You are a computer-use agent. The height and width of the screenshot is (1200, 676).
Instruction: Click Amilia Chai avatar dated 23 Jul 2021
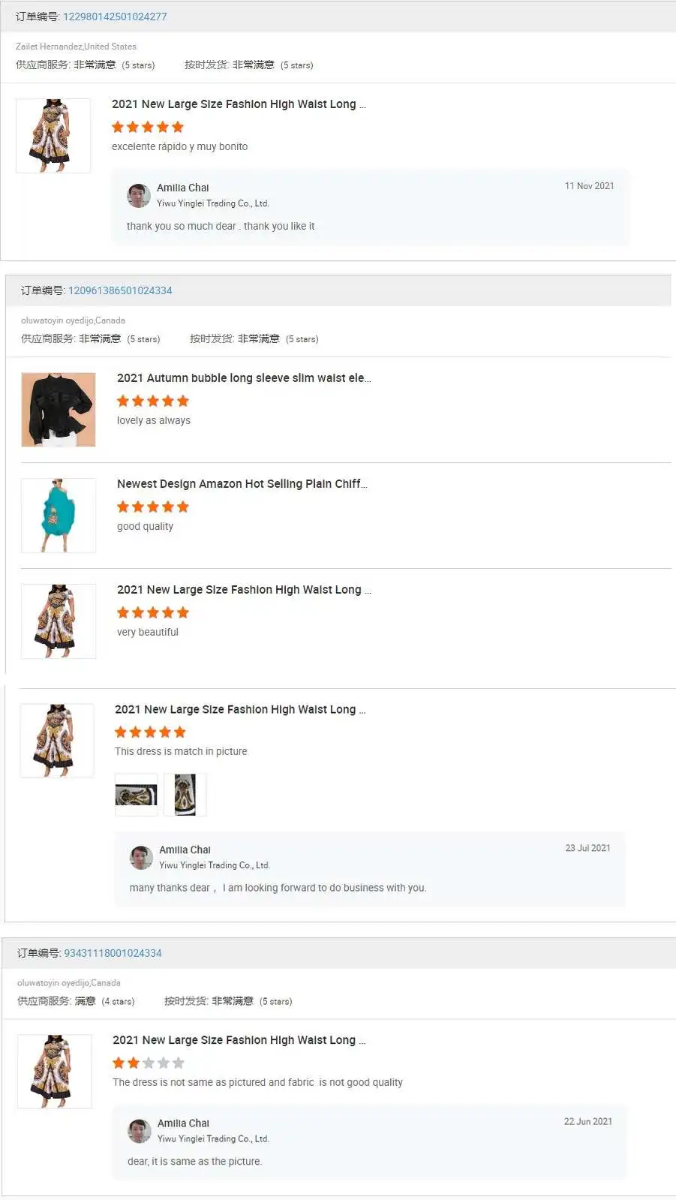pos(141,857)
